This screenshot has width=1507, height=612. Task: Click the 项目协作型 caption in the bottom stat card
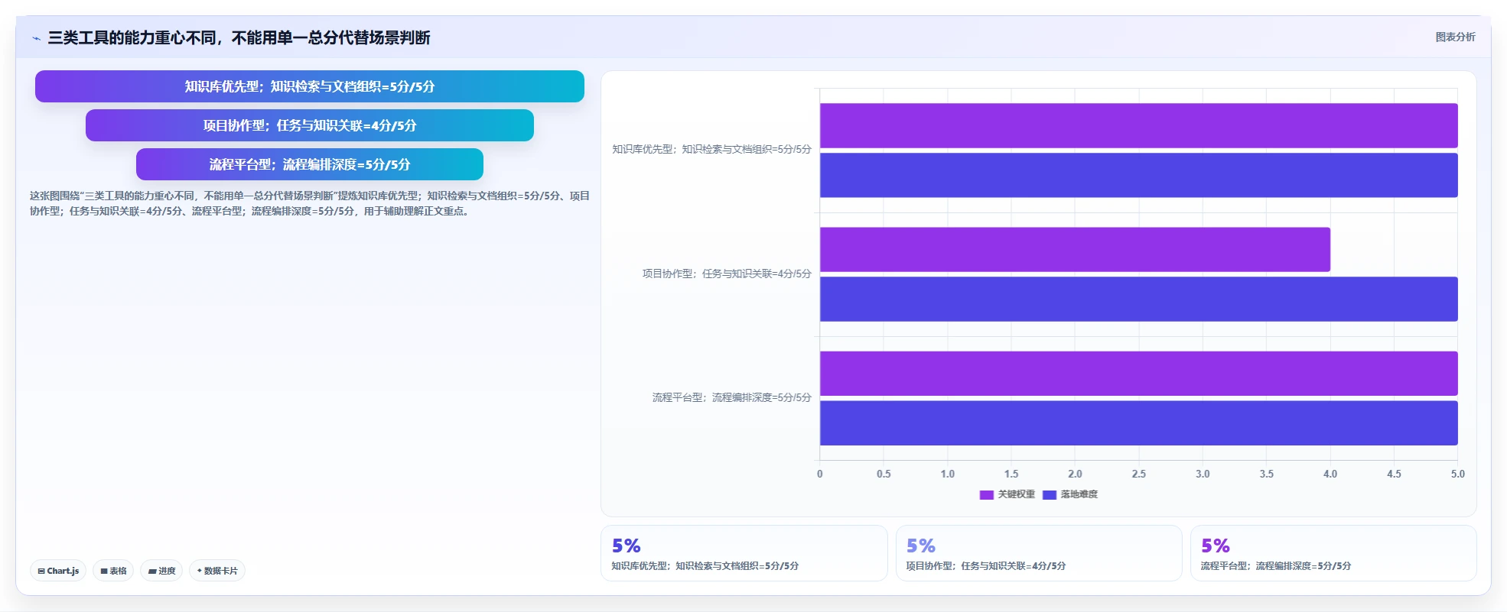tap(985, 566)
